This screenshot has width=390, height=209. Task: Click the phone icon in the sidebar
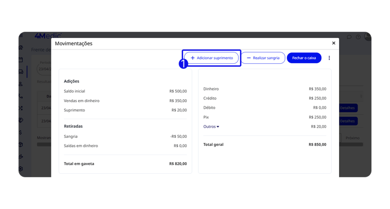pos(21,96)
